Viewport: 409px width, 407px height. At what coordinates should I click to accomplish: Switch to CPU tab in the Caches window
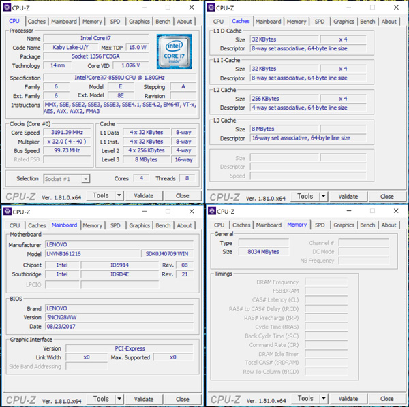[218, 22]
